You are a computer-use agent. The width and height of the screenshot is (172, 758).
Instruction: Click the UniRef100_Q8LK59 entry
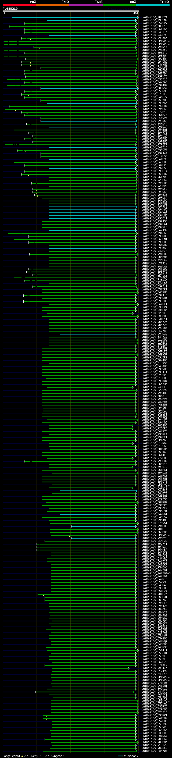click(154, 88)
